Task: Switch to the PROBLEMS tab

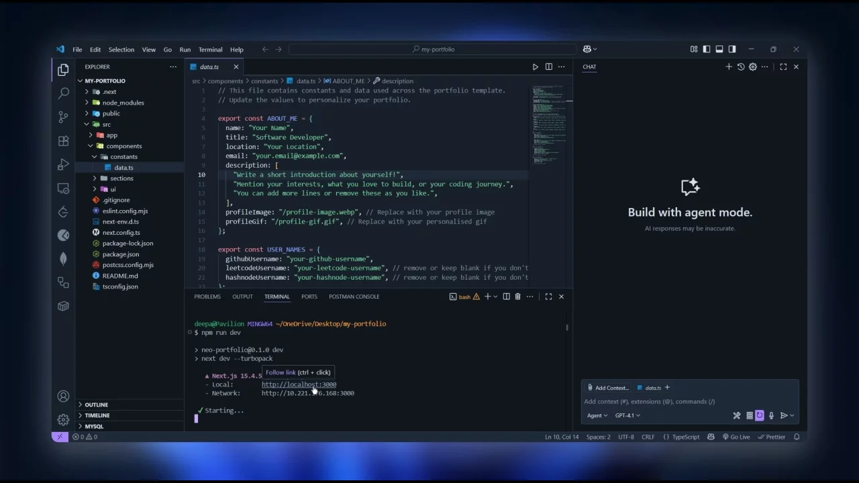Action: pyautogui.click(x=207, y=297)
